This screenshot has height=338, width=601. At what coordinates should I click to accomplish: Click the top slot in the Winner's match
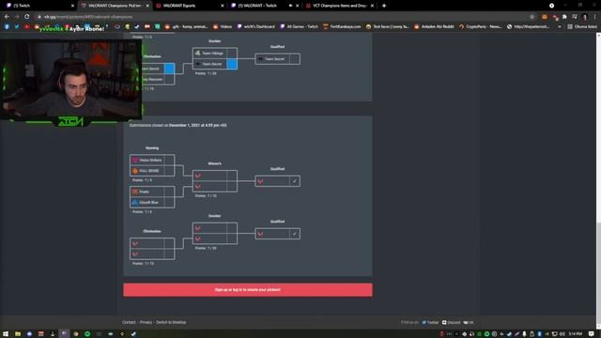(x=210, y=176)
